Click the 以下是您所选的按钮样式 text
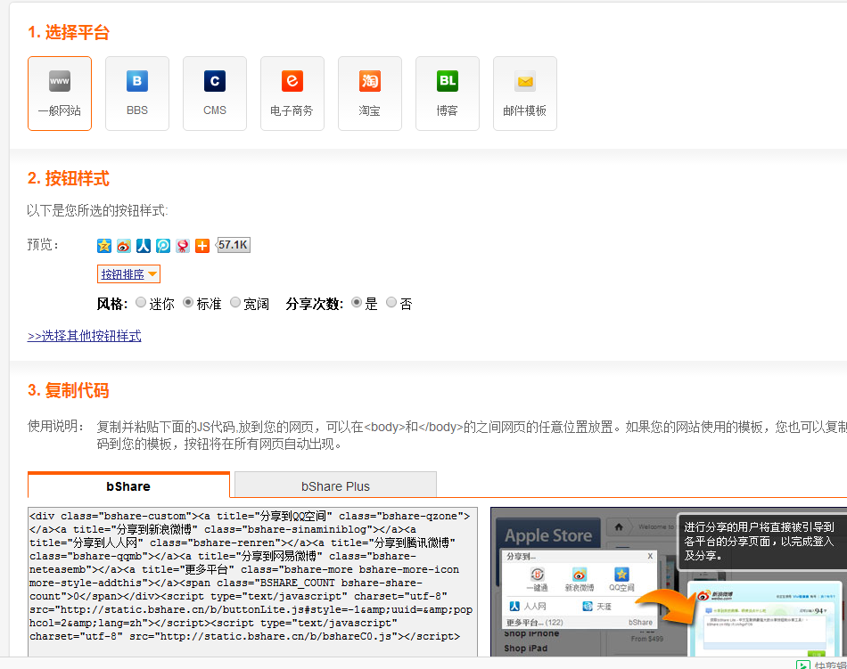The width and height of the screenshot is (847, 669). click(97, 210)
